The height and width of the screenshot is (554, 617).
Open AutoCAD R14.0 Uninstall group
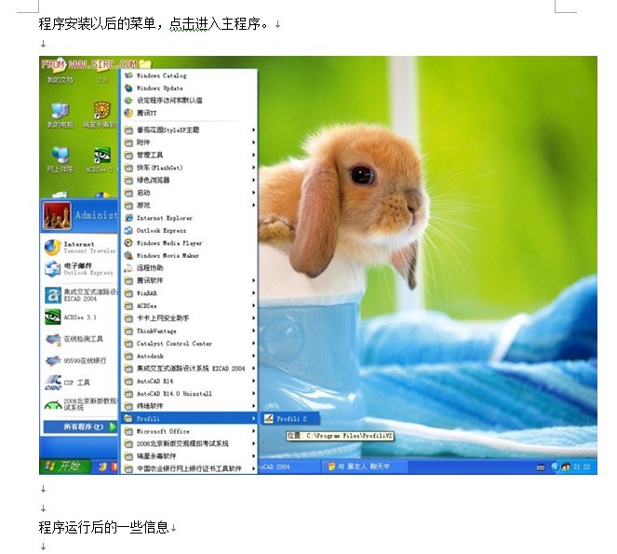tap(189, 393)
